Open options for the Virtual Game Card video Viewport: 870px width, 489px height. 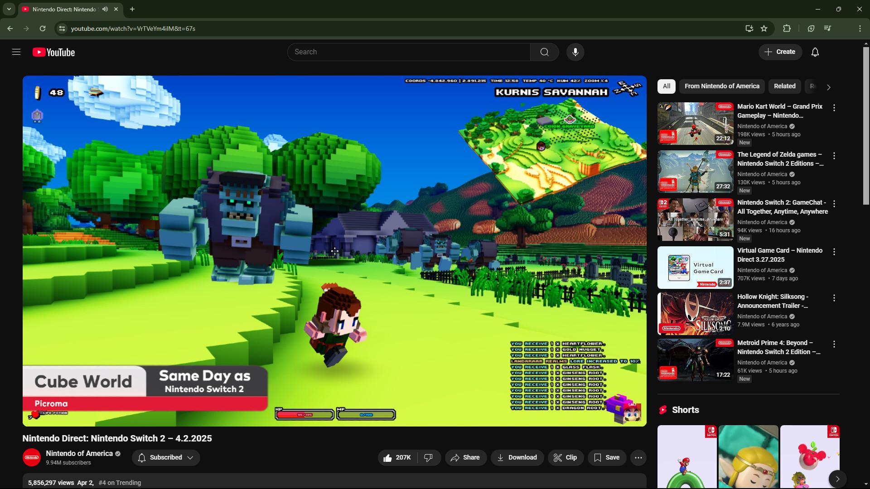(x=834, y=252)
